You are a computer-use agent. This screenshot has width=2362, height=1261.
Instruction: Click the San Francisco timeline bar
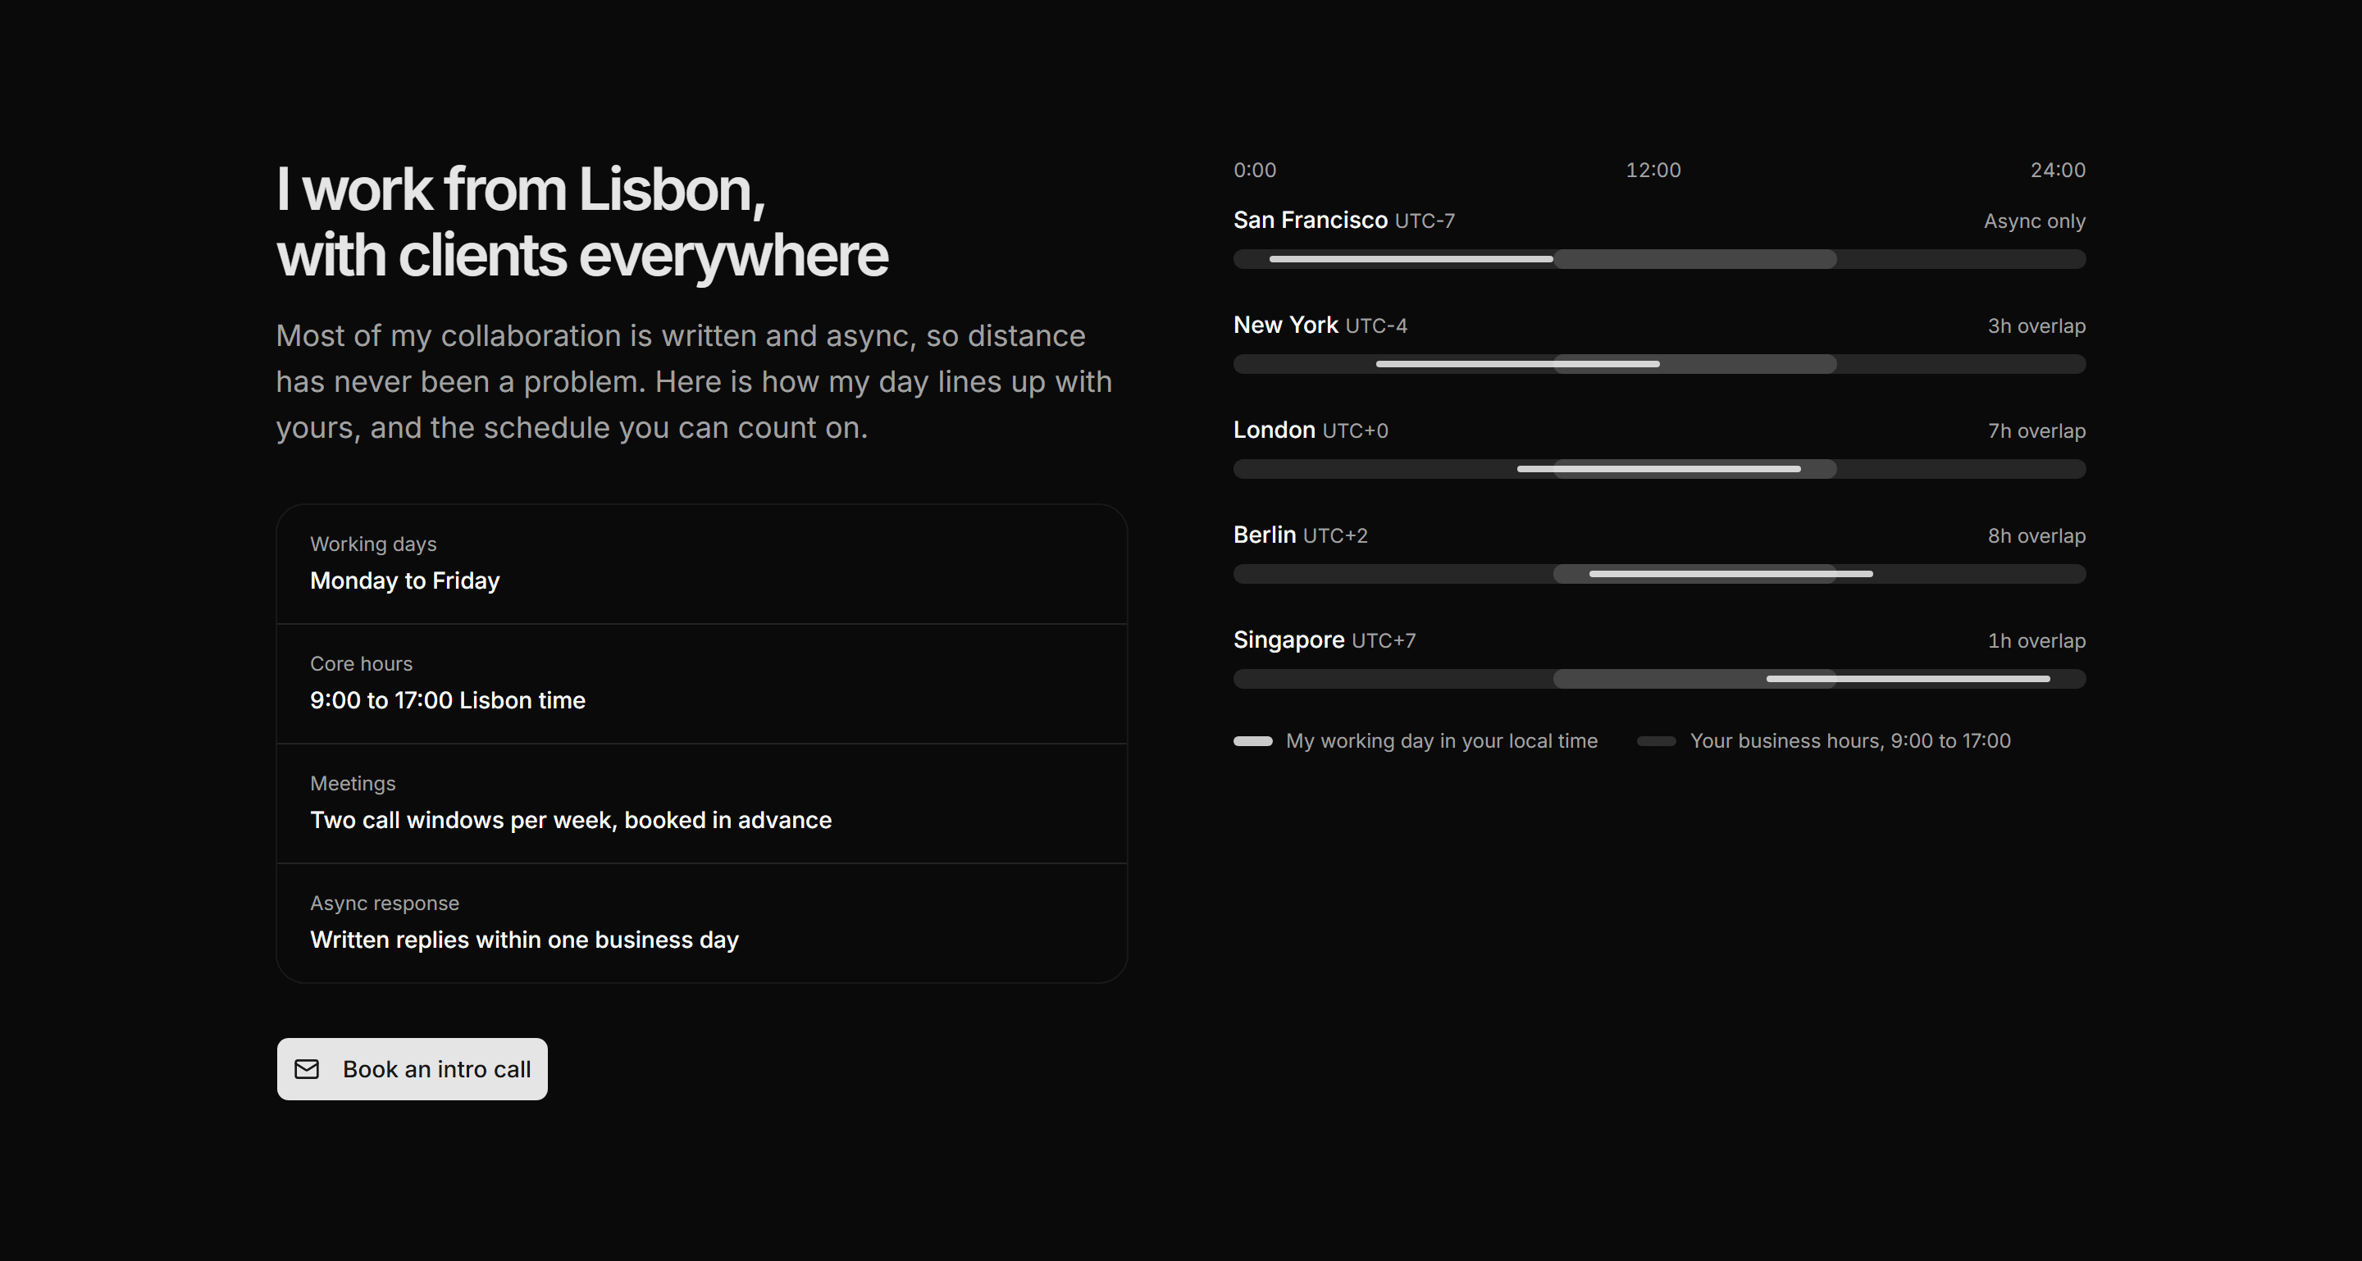(x=1658, y=259)
